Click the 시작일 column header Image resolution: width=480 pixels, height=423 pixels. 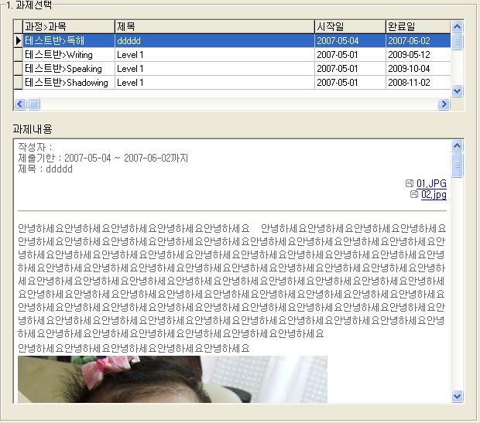(x=349, y=26)
